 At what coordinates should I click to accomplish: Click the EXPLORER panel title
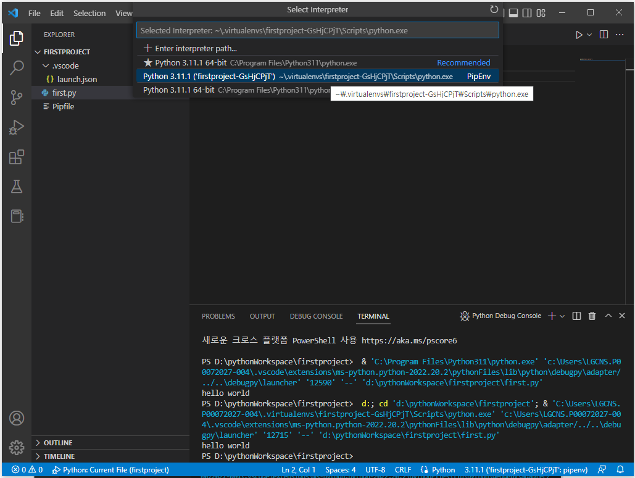[59, 35]
